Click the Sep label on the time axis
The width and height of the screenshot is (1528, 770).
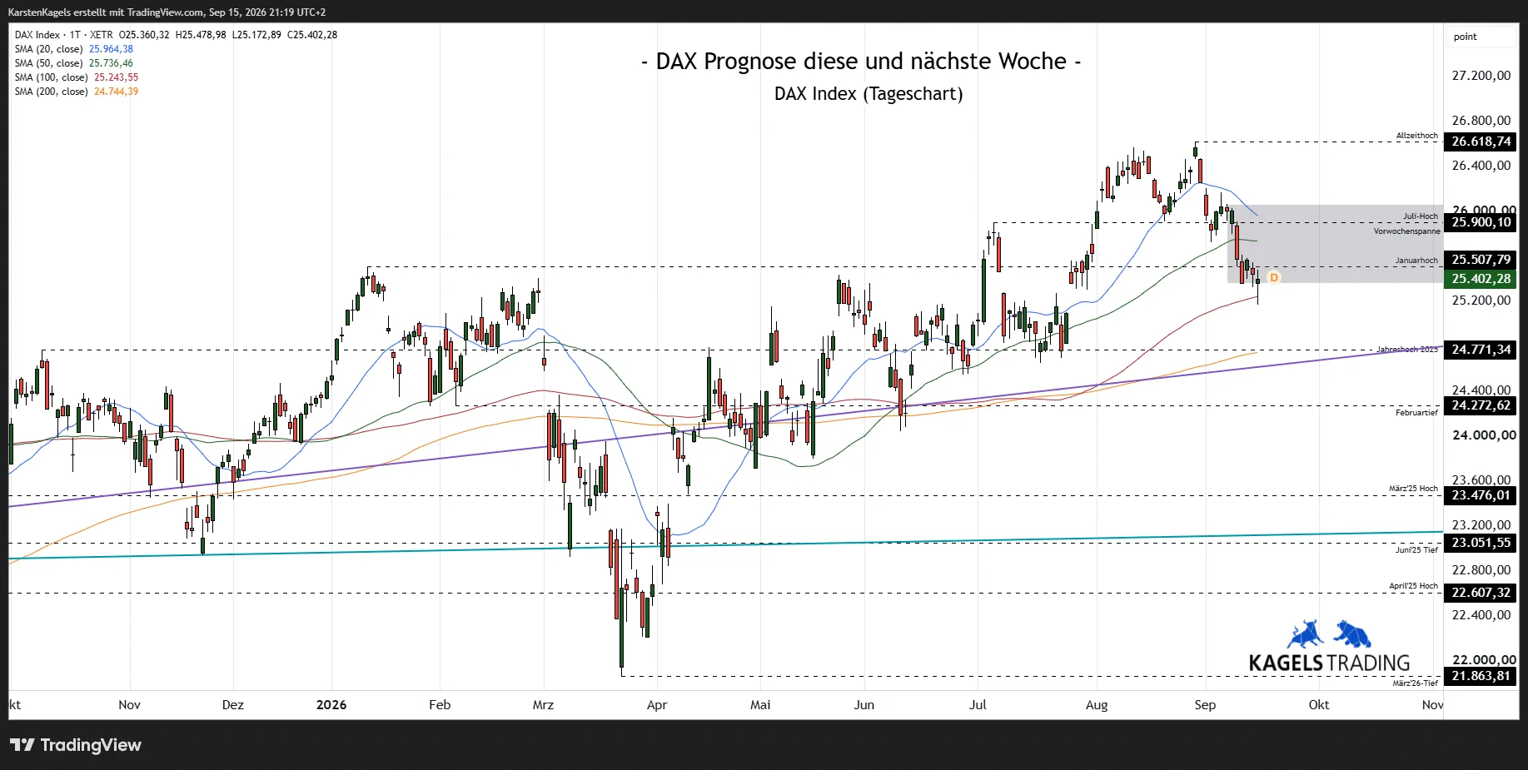(1205, 705)
